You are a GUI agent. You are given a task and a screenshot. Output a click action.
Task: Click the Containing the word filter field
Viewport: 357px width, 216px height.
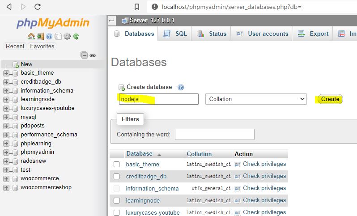[x=214, y=134]
